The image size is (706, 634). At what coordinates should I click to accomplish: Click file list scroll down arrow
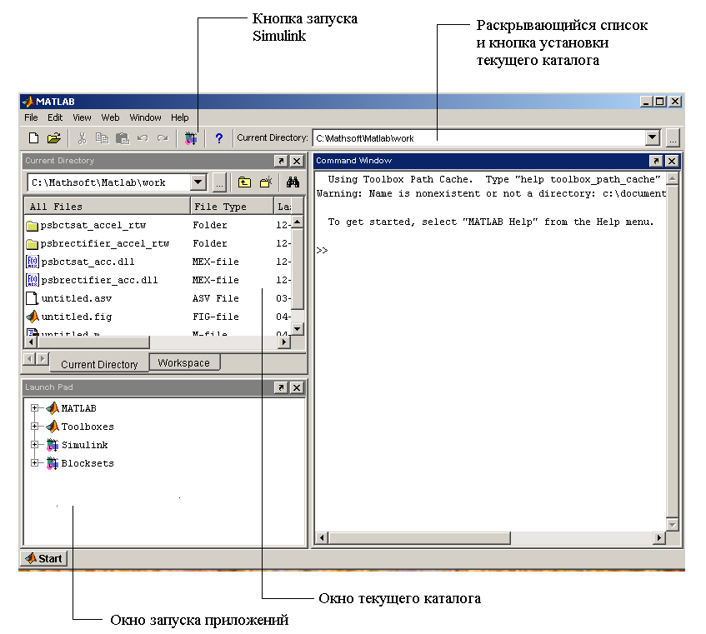pyautogui.click(x=298, y=328)
